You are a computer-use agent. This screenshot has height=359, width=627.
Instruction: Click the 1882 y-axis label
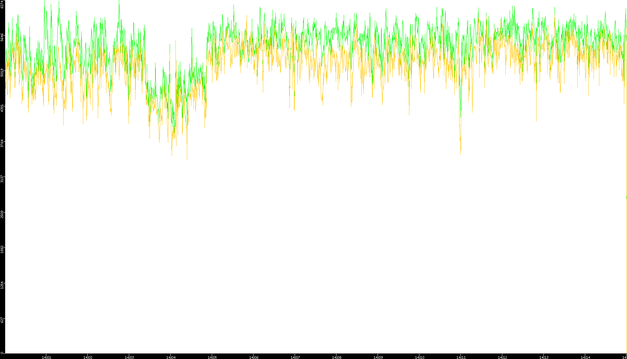2,249
